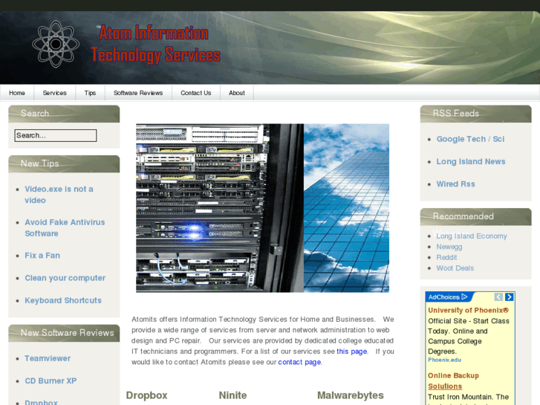Click the New Tips panel header
Image resolution: width=540 pixels, height=405 pixels.
point(64,163)
